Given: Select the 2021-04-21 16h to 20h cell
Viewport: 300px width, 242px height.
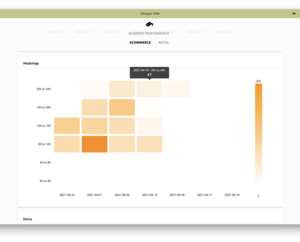Looking at the screenshot, I should pyautogui.click(x=95, y=107).
